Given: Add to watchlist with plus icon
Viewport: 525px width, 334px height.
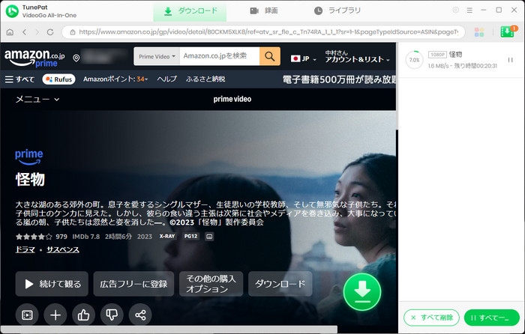Looking at the screenshot, I should pyautogui.click(x=55, y=315).
